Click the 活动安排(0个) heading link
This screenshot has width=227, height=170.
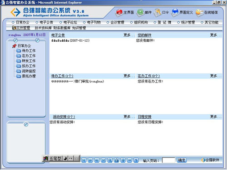[x=64, y=117]
